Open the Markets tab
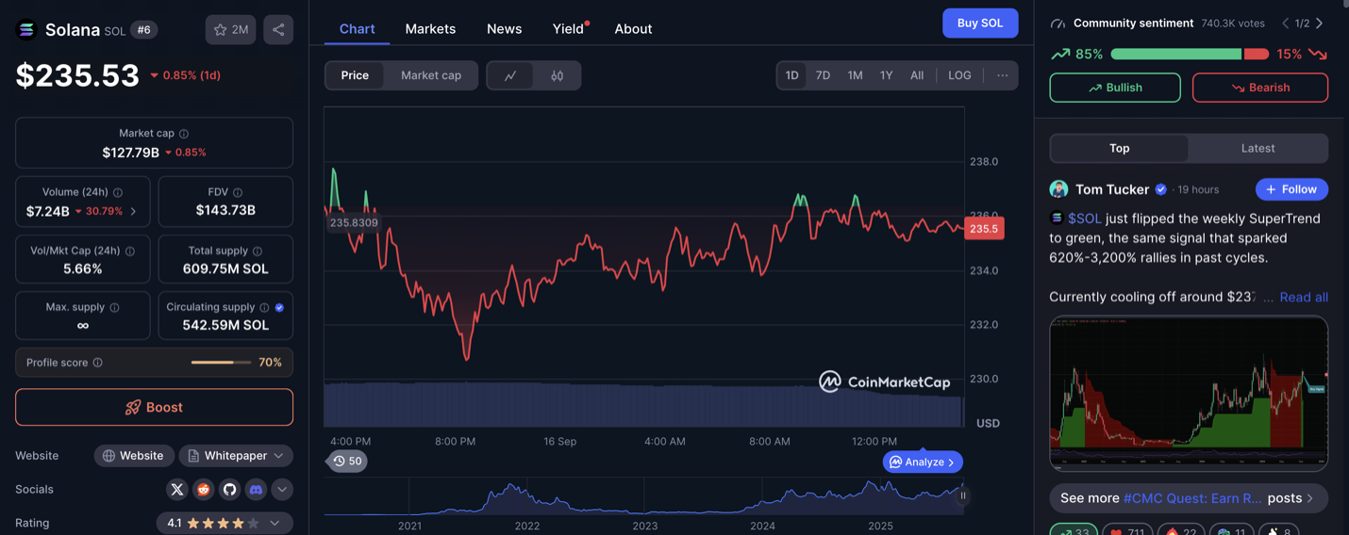 (430, 29)
